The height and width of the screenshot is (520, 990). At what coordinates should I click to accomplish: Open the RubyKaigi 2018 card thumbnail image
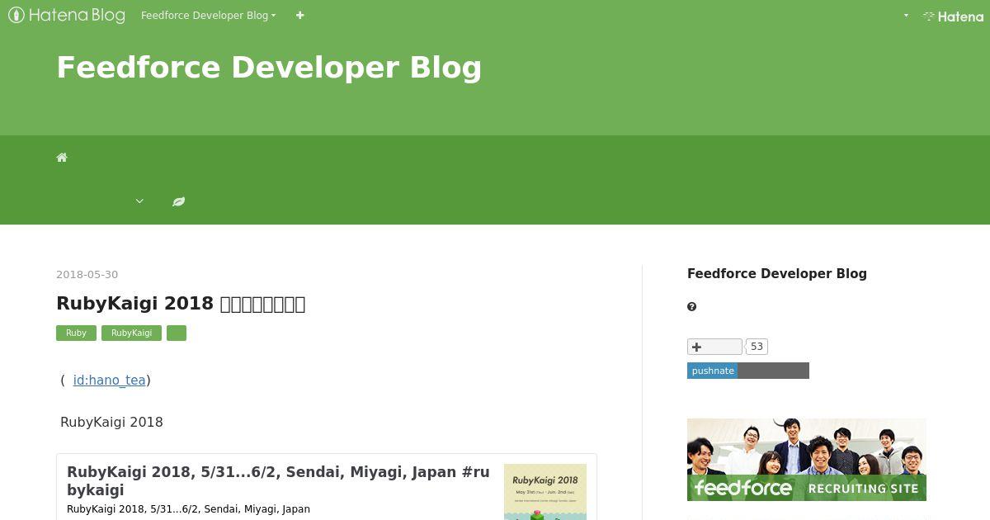tap(545, 492)
